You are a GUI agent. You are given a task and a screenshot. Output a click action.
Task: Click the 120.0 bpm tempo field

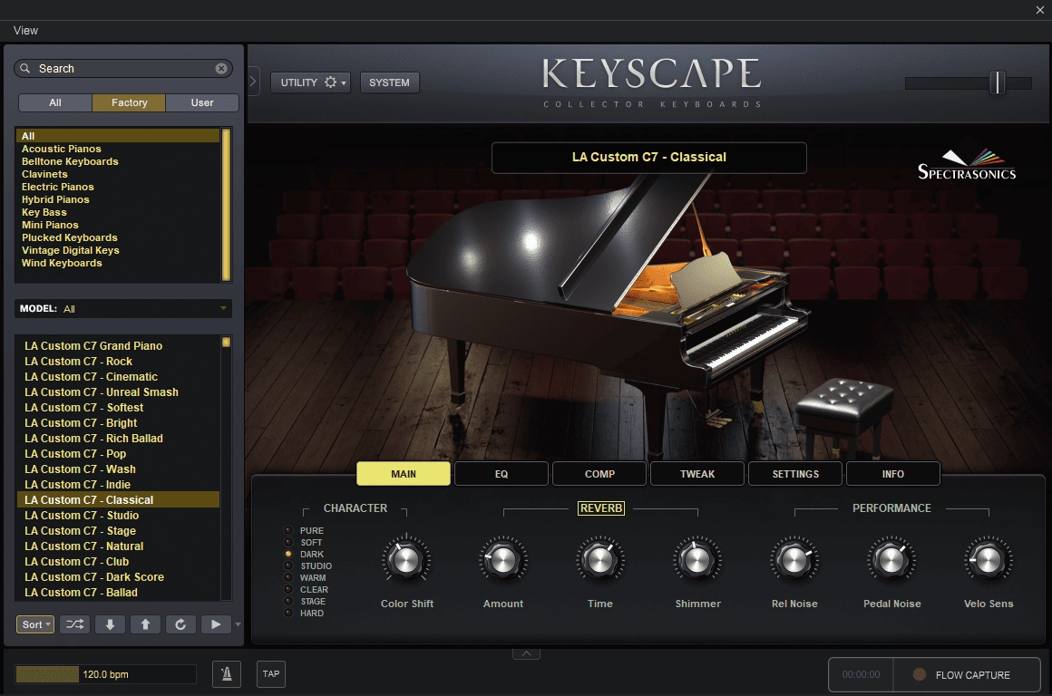(106, 674)
